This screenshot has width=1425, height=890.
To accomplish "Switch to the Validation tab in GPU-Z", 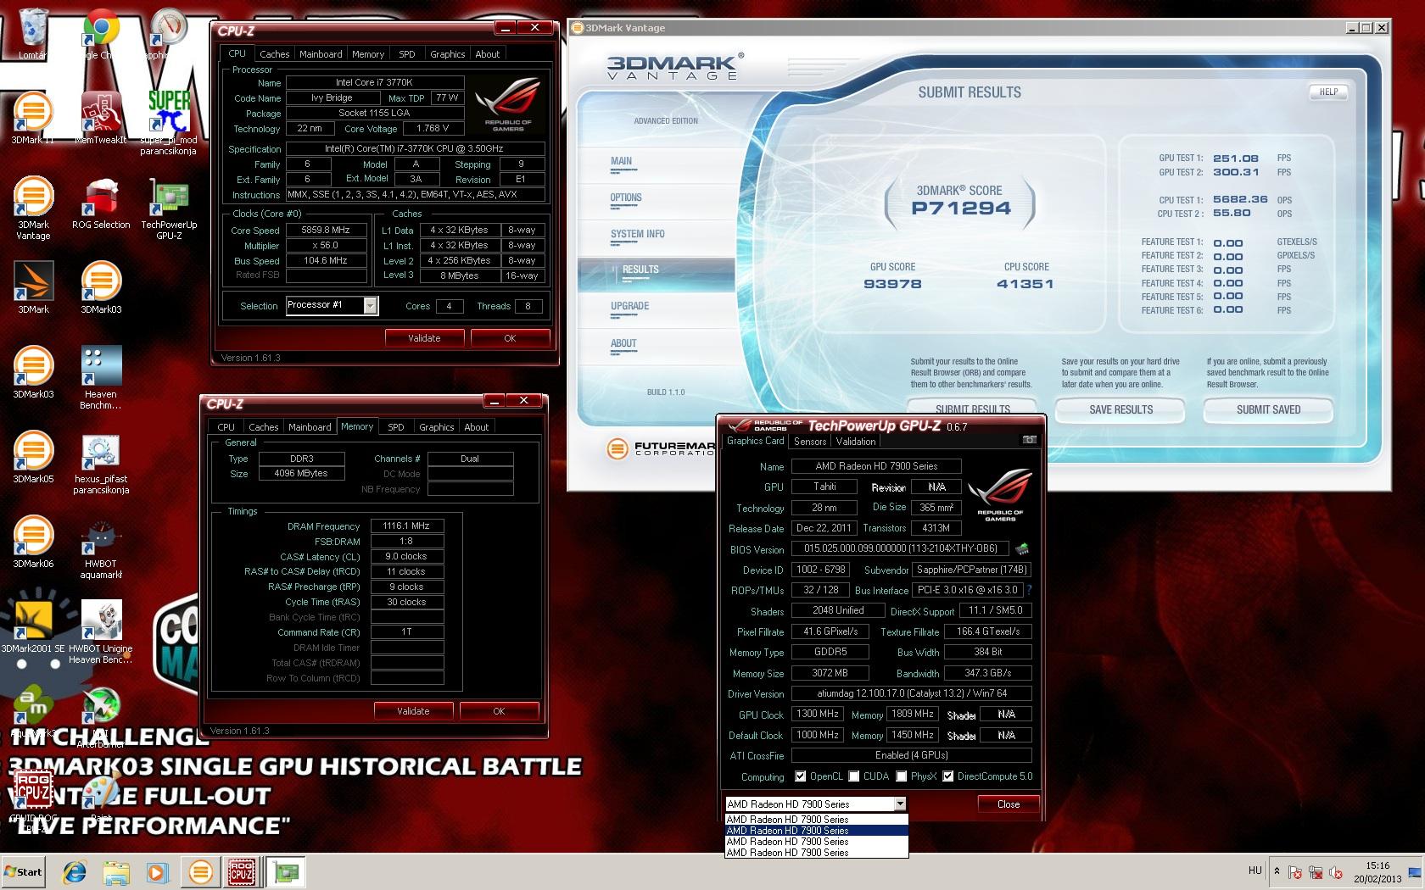I will (x=855, y=441).
